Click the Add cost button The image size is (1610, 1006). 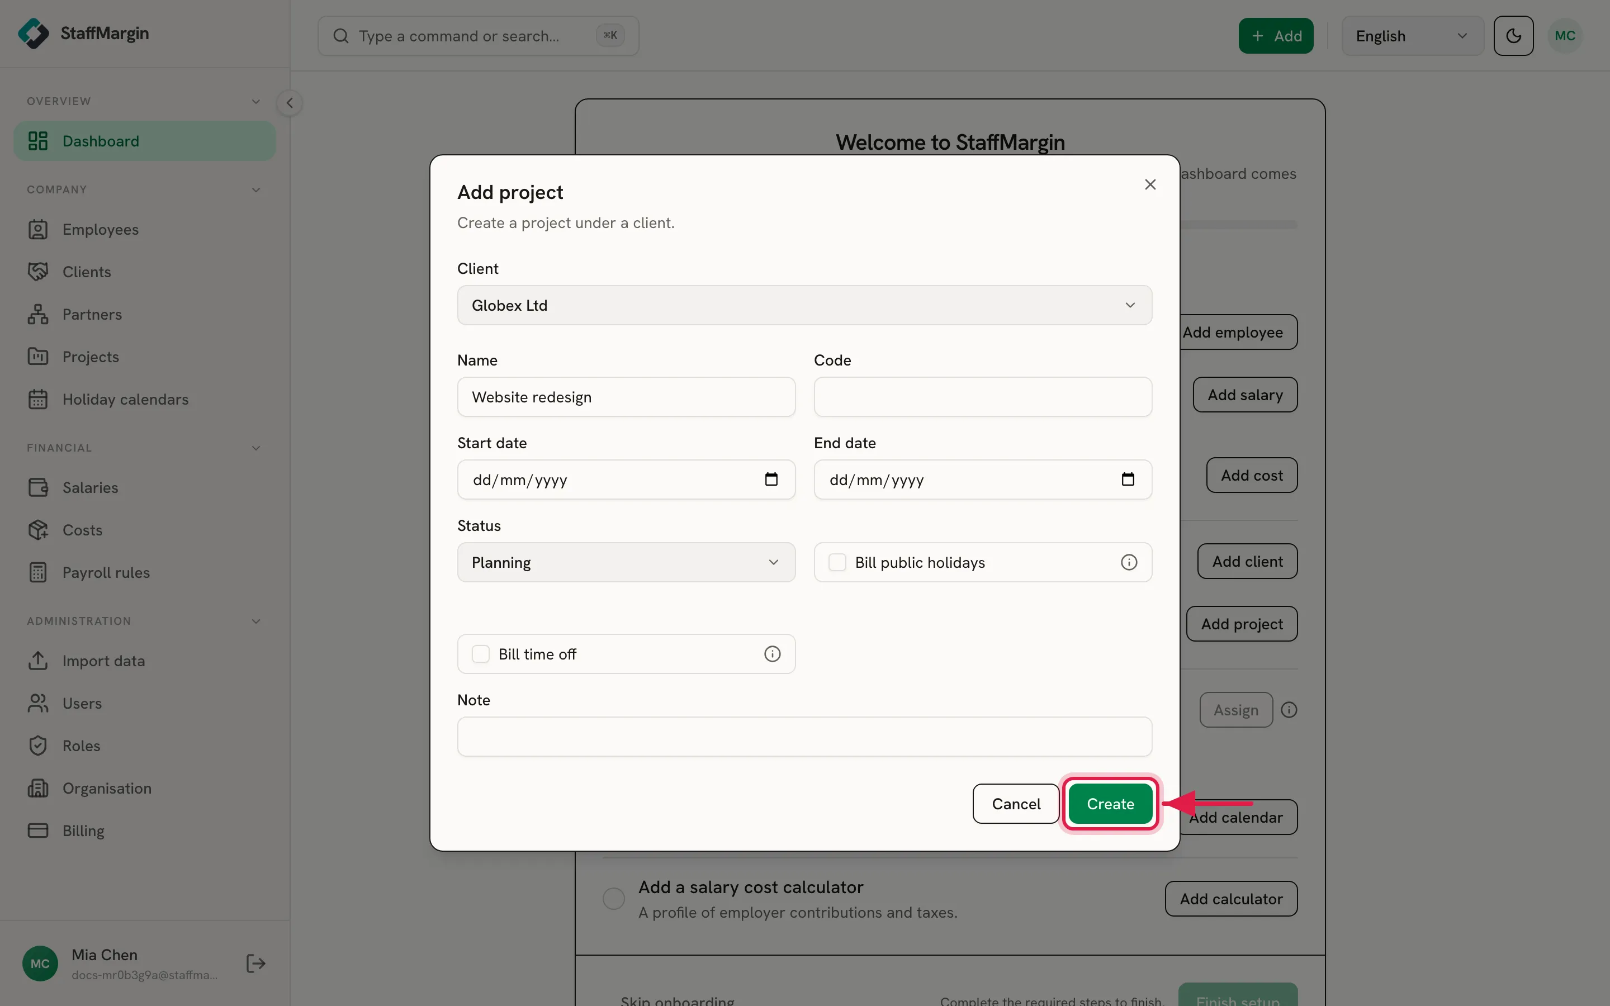(x=1252, y=475)
